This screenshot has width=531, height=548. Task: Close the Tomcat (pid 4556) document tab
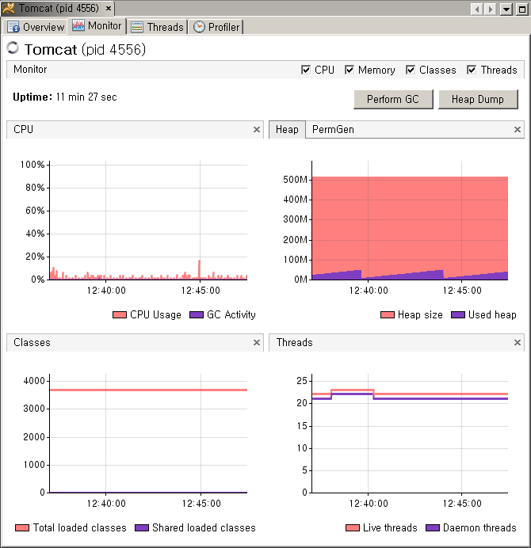click(x=109, y=8)
